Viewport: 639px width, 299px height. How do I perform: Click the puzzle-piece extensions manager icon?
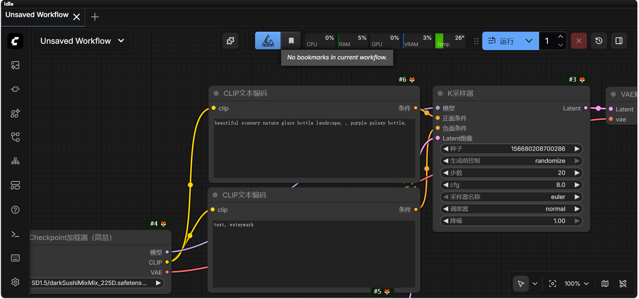(x=230, y=41)
